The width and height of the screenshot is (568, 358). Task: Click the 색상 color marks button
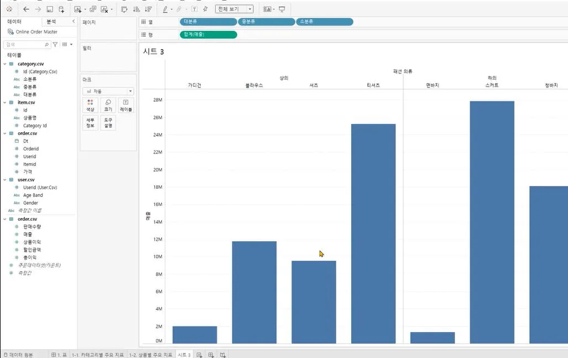(x=90, y=105)
